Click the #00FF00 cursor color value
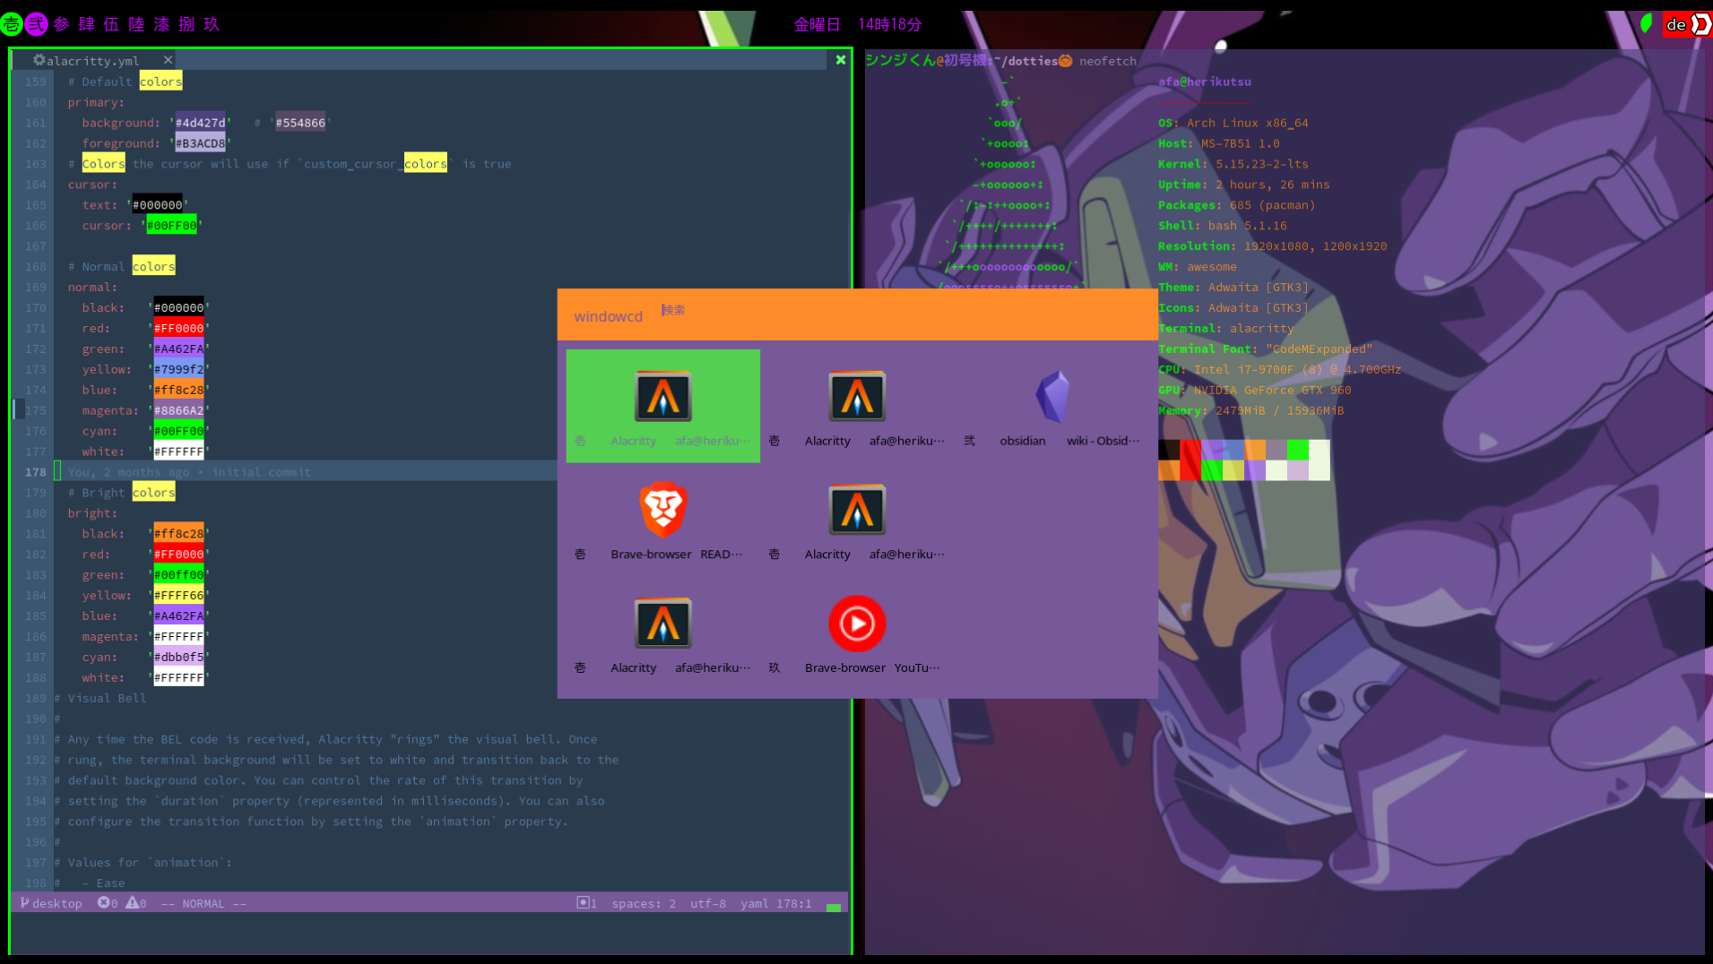Image resolution: width=1713 pixels, height=964 pixels. (x=171, y=226)
